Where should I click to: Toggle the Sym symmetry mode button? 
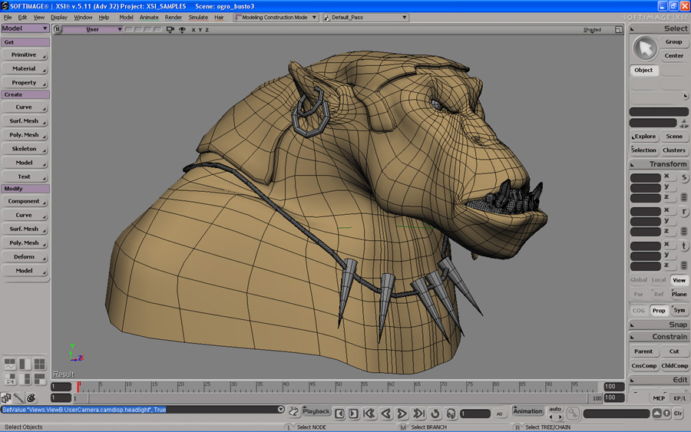coord(679,311)
